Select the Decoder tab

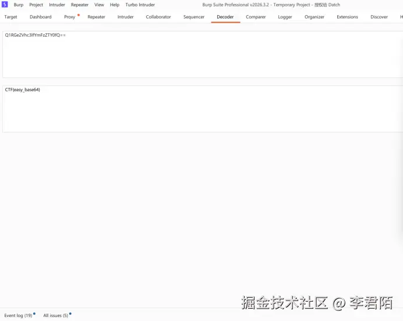225,17
